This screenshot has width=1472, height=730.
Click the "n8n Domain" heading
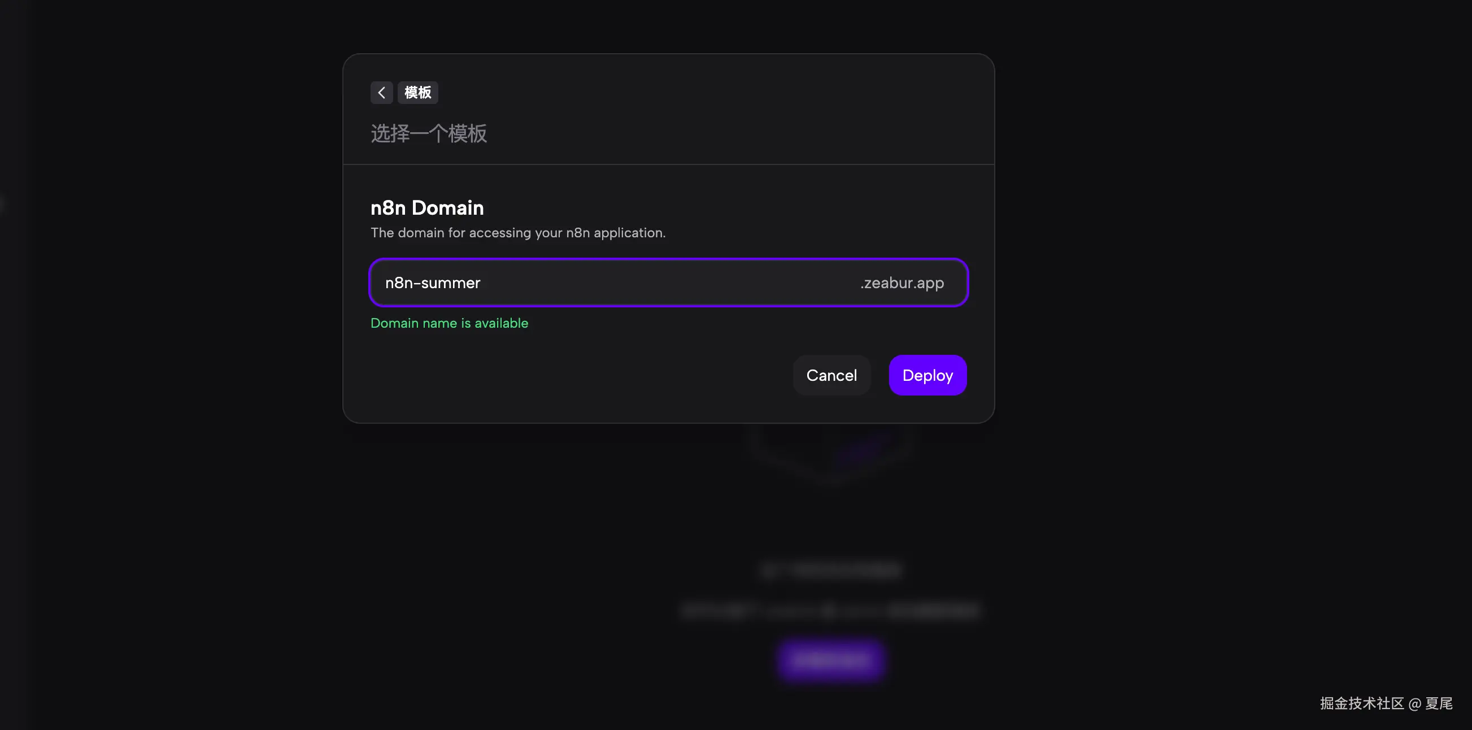427,208
